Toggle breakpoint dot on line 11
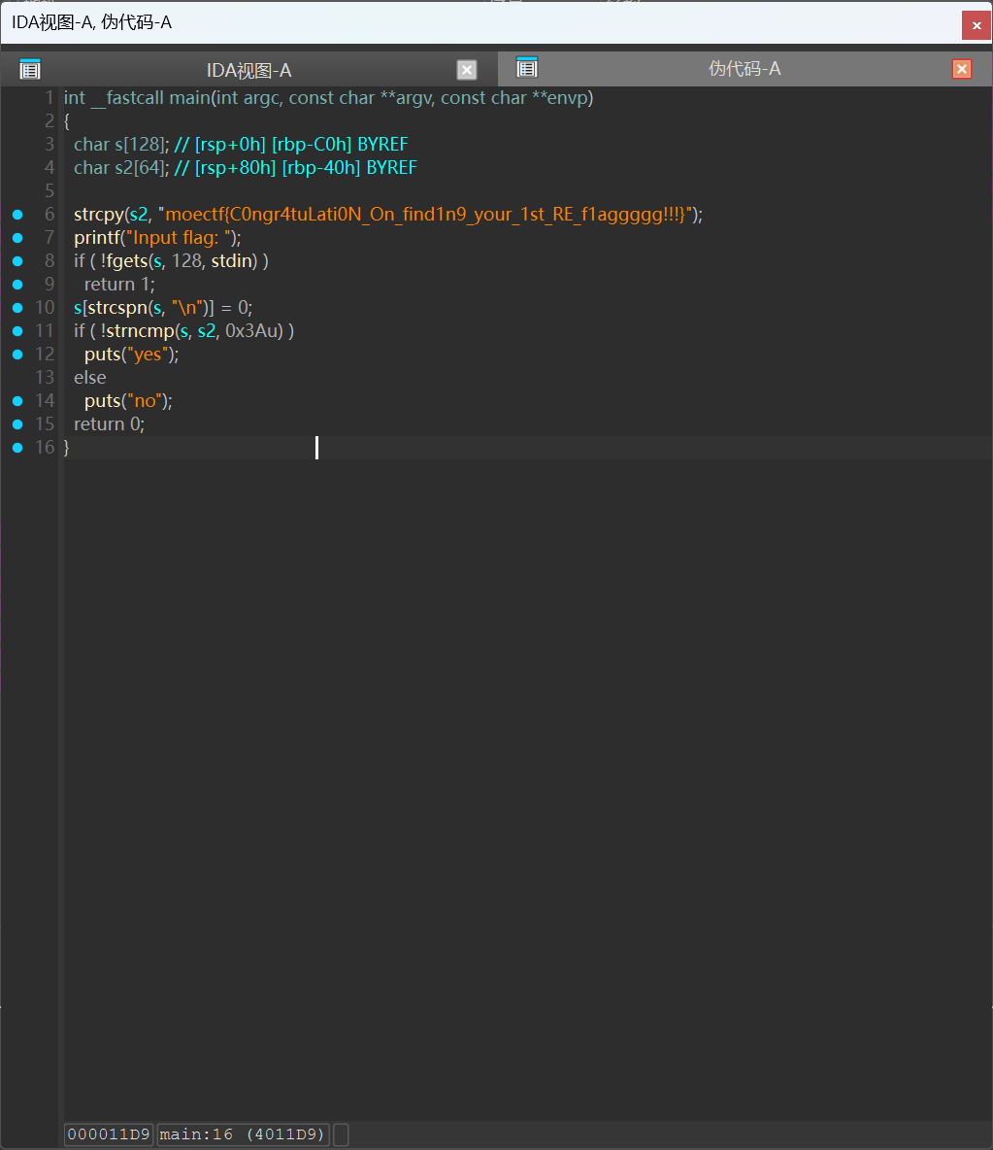 pos(17,331)
